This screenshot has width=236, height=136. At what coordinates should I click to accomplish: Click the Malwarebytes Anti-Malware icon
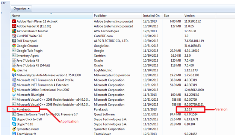click(x=14, y=75)
